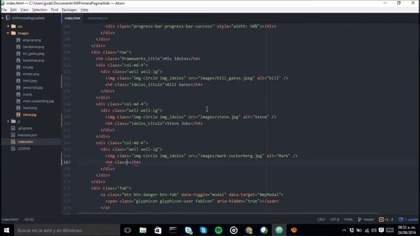Screen dimensions: 420x236
Task: Open the LICENSE file
Action: pos(24,149)
